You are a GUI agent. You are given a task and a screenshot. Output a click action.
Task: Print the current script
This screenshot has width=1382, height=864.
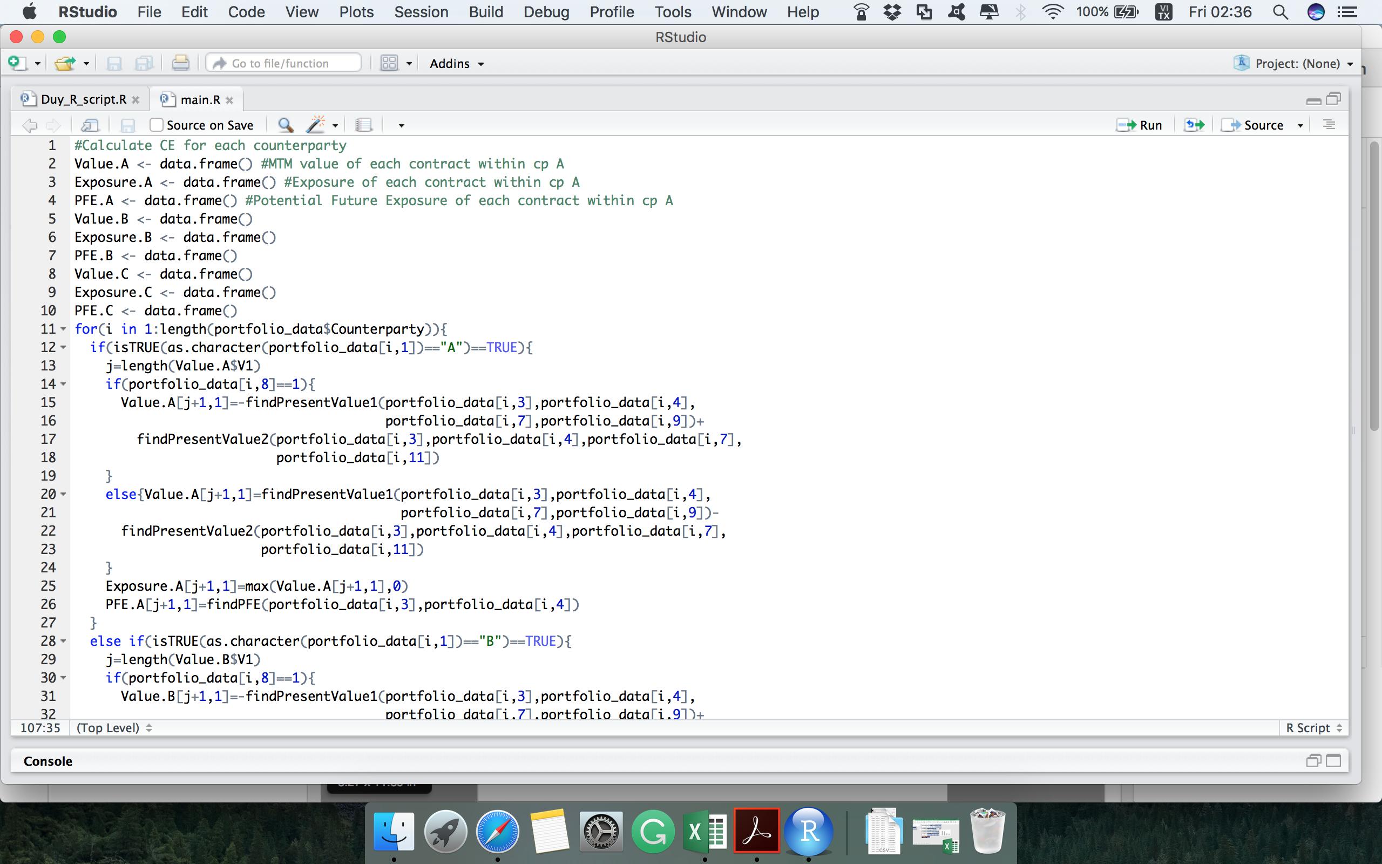[180, 63]
